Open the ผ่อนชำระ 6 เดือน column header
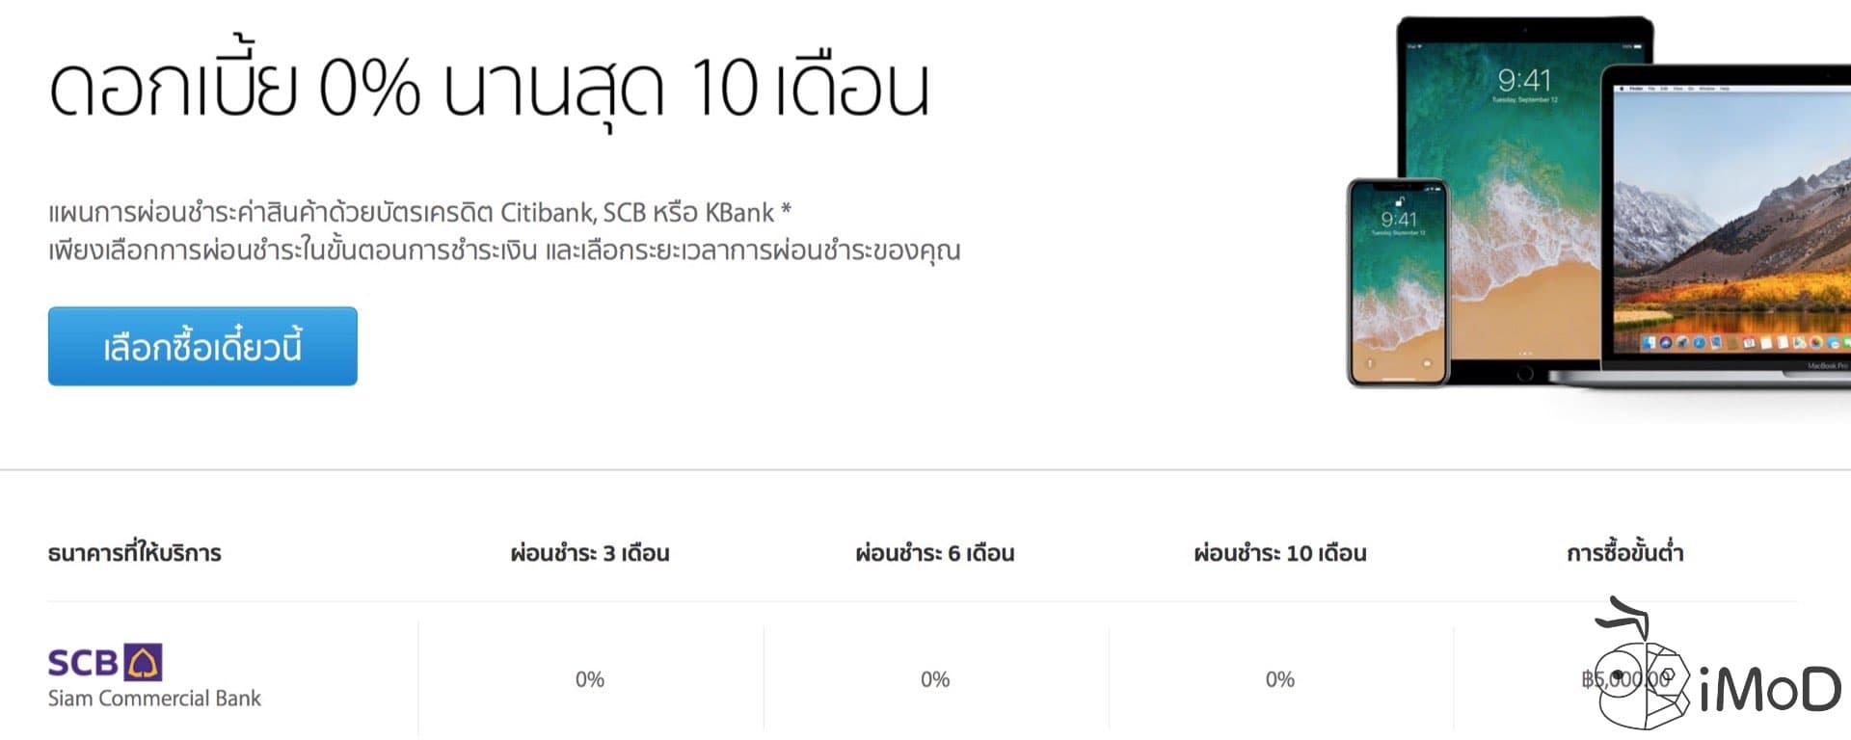This screenshot has height=740, width=1851. tap(934, 553)
